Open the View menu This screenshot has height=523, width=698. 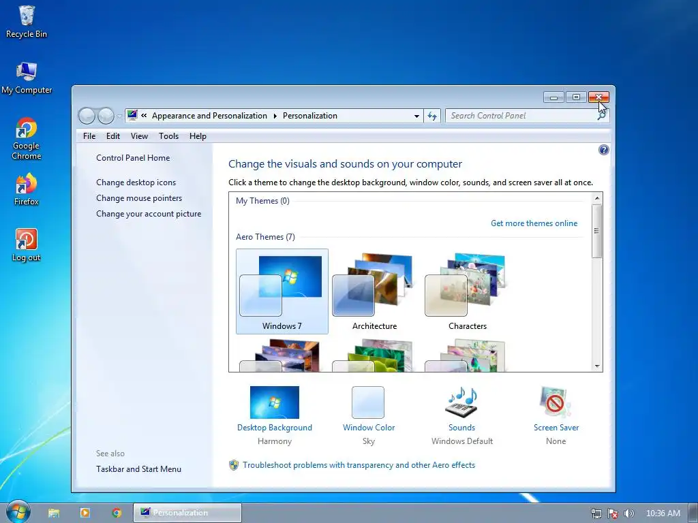pyautogui.click(x=139, y=136)
